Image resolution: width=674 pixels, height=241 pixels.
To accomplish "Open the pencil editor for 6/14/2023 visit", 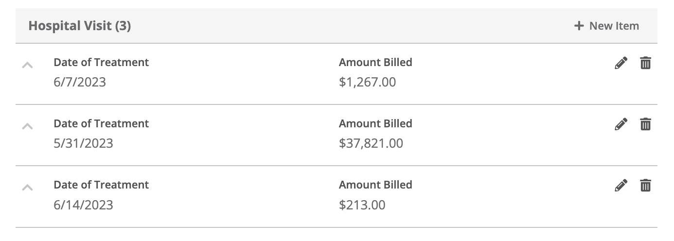I will pyautogui.click(x=621, y=185).
